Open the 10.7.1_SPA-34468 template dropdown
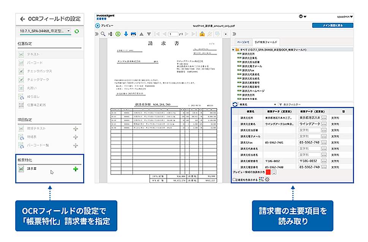 [x=44, y=31]
